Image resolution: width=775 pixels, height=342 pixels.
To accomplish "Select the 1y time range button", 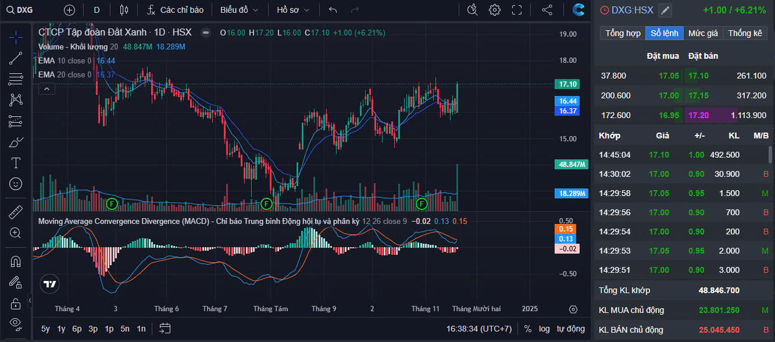I will tap(61, 329).
